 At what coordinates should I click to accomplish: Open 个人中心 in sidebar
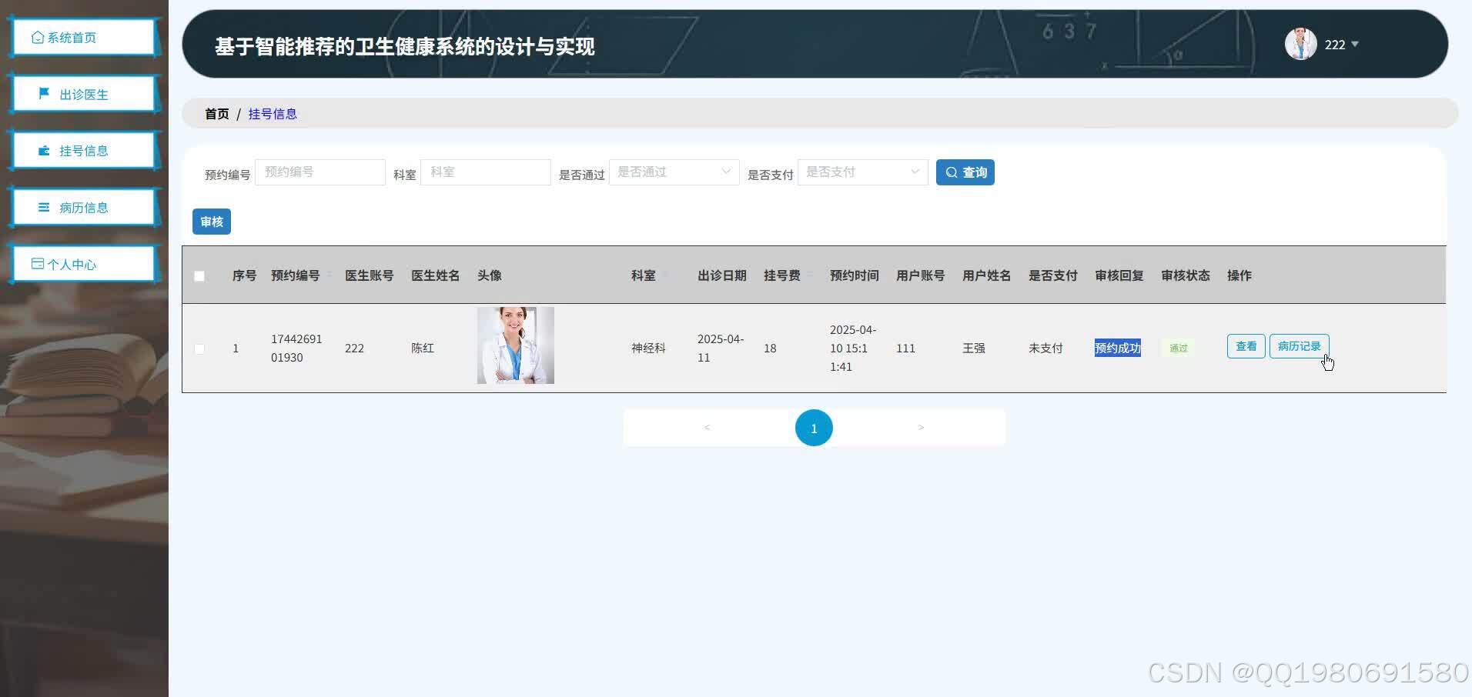83,265
